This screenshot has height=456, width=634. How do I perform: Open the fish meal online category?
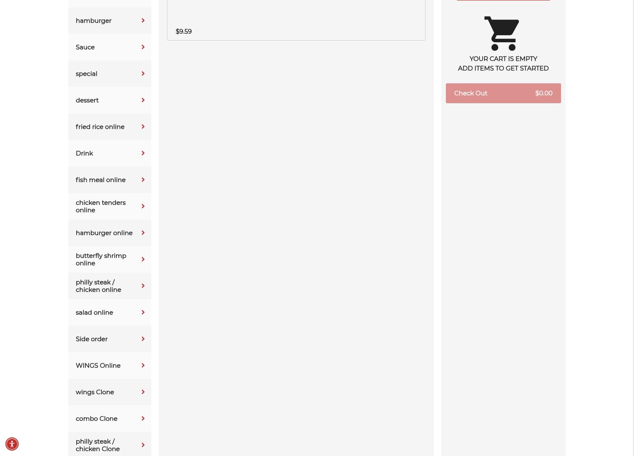110,180
